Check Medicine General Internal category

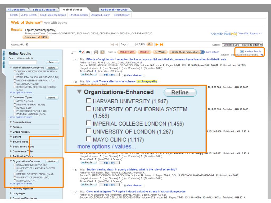(15, 80)
